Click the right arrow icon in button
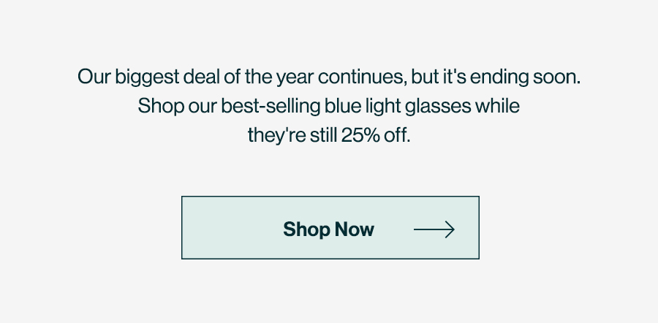Image resolution: width=658 pixels, height=323 pixels. click(x=434, y=229)
